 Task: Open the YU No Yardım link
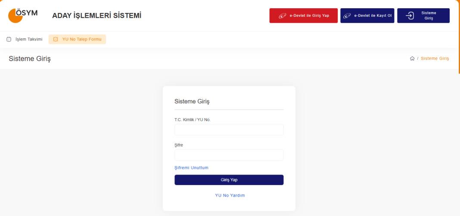230,195
